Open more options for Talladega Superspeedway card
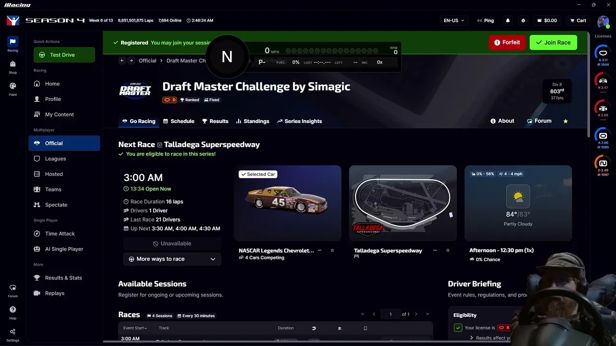The image size is (616, 346). [435, 250]
